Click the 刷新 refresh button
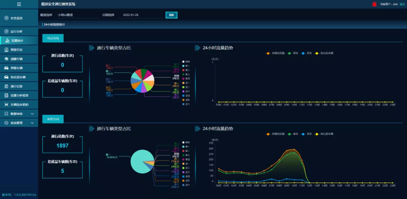This screenshot has width=407, height=199. [171, 15]
